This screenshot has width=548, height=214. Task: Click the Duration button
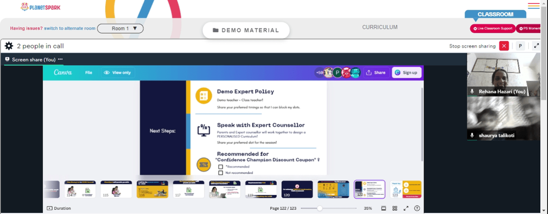tap(59, 209)
